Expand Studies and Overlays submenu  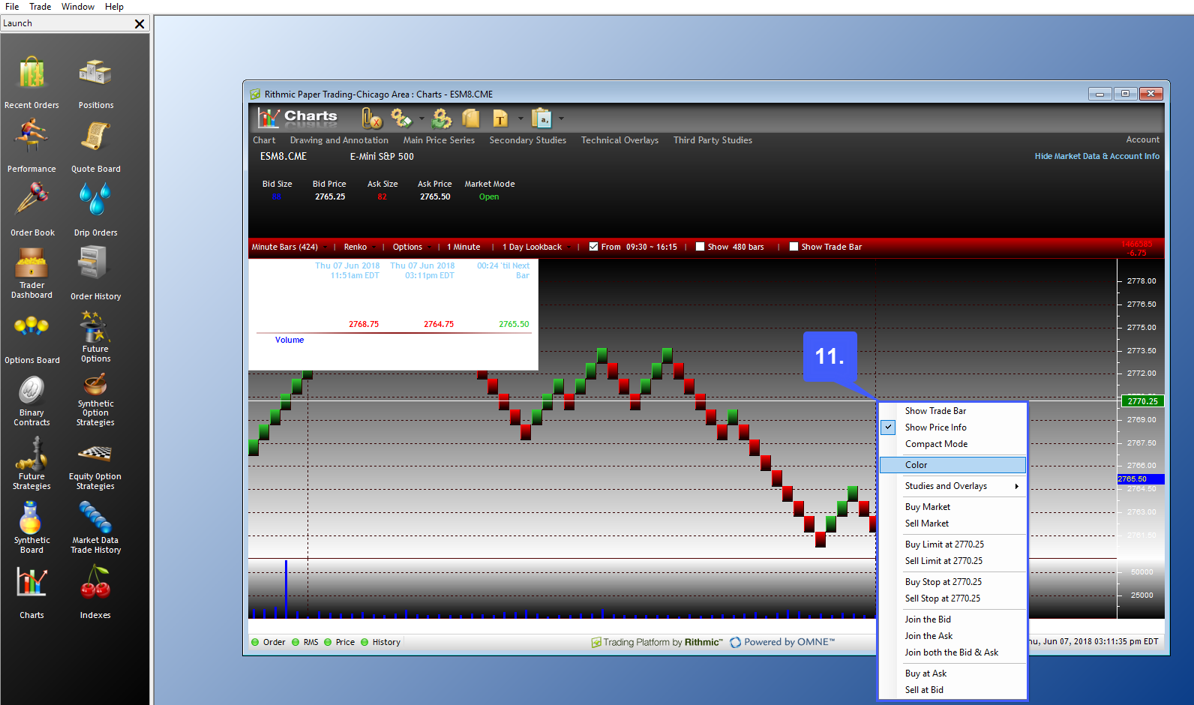[x=952, y=486]
